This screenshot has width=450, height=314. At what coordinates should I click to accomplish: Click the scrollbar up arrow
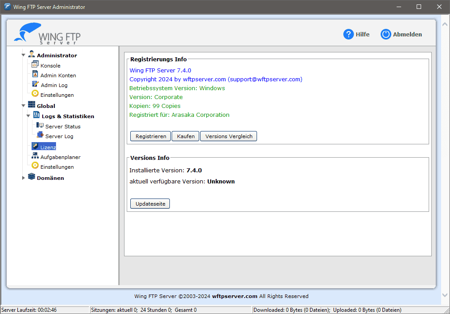(x=445, y=24)
